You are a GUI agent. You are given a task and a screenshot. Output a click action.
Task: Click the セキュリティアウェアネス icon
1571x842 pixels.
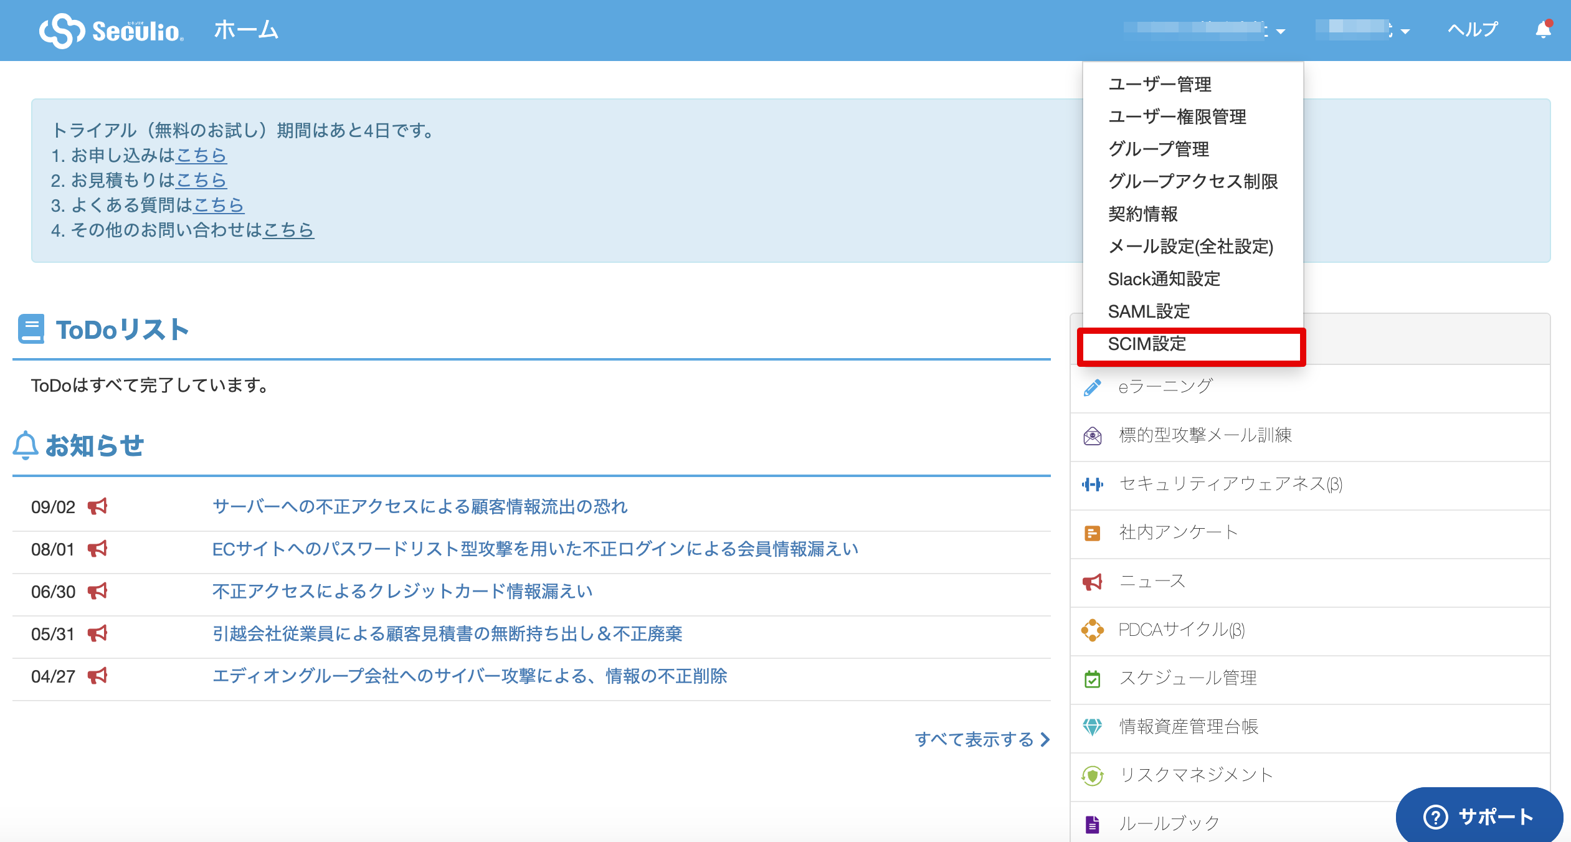click(1093, 485)
